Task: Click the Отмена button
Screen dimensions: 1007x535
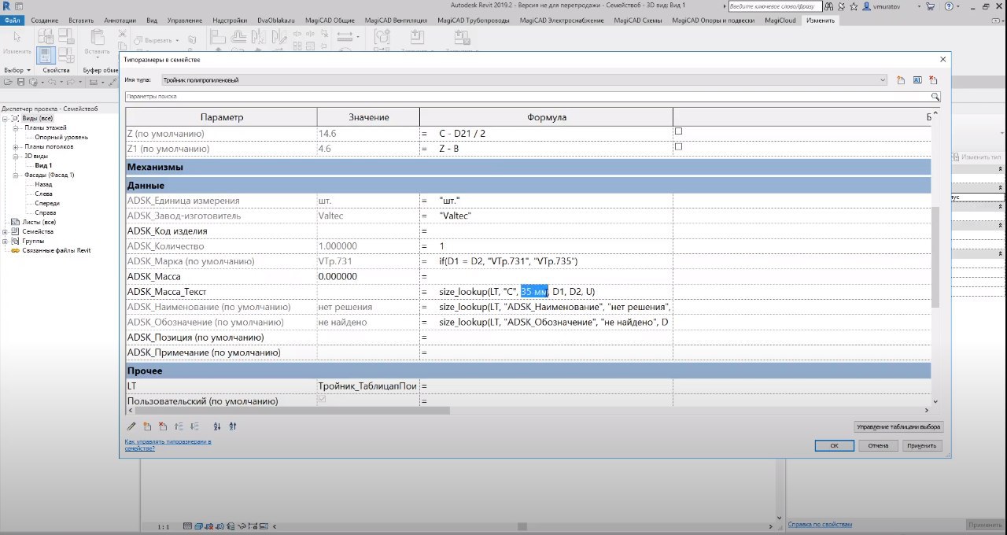Action: [877, 445]
